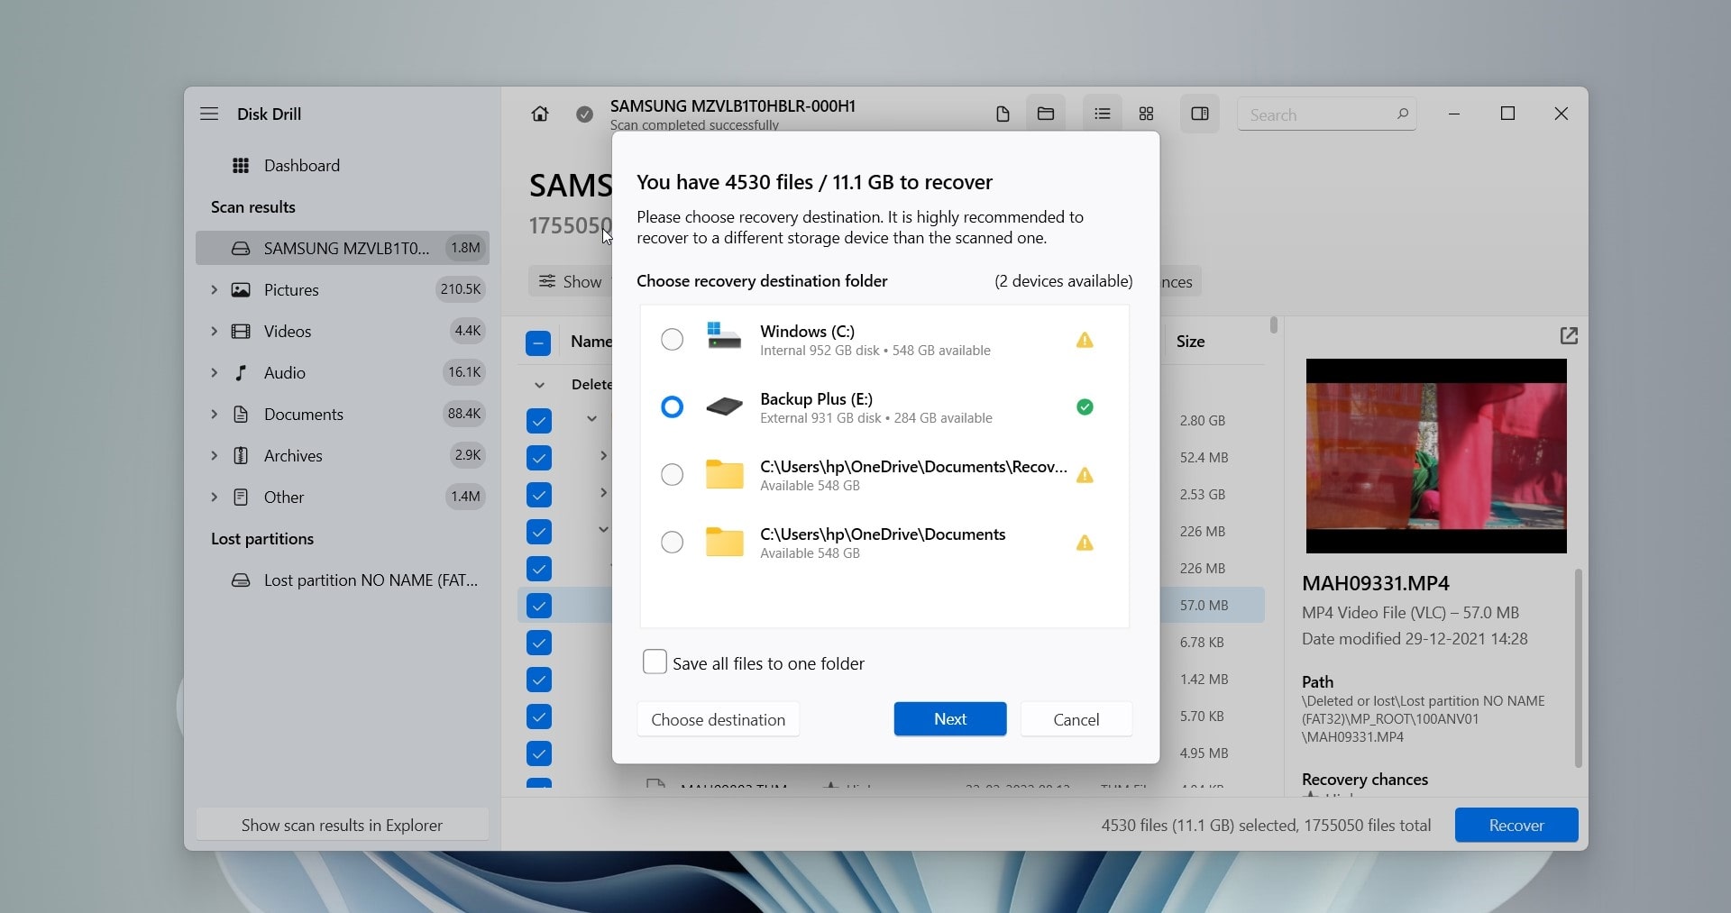Expand the Other category
This screenshot has height=913, width=1731.
(x=214, y=498)
